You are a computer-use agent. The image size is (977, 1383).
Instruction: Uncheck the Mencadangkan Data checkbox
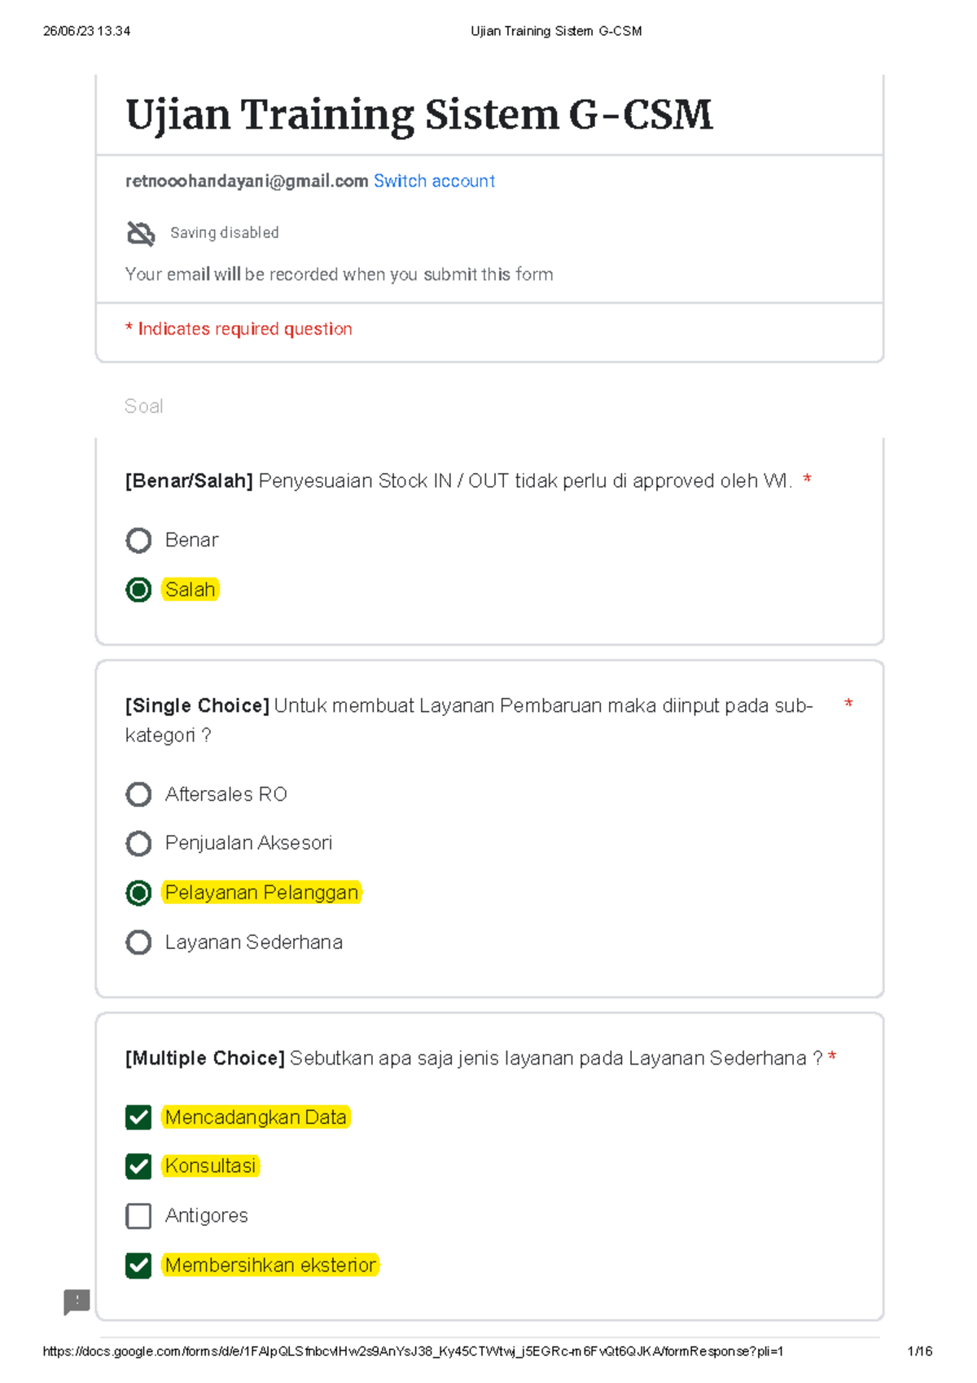tap(138, 1117)
